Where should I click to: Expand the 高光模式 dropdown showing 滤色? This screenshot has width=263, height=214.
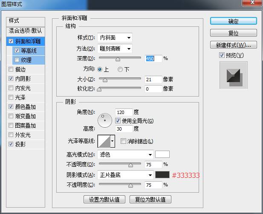pos(125,154)
